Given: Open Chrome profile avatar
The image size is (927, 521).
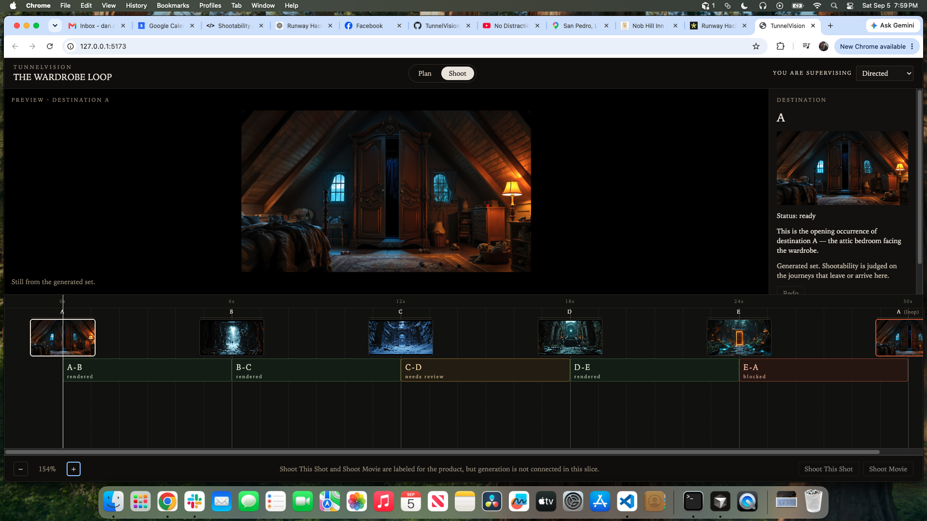Looking at the screenshot, I should coord(824,46).
